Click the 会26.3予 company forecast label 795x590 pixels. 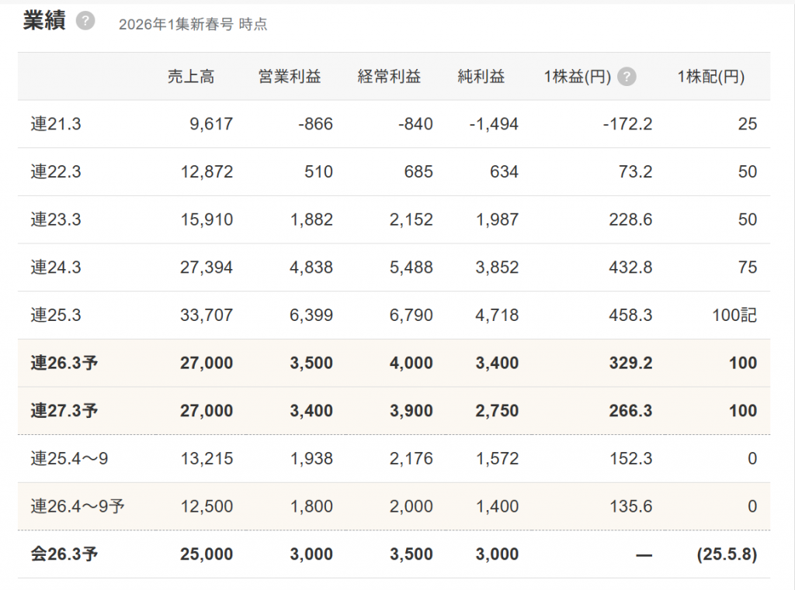click(64, 555)
